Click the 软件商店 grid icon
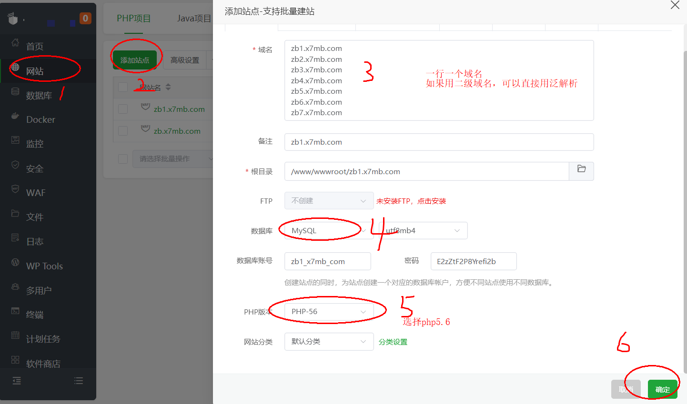This screenshot has width=687, height=404. pos(15,360)
